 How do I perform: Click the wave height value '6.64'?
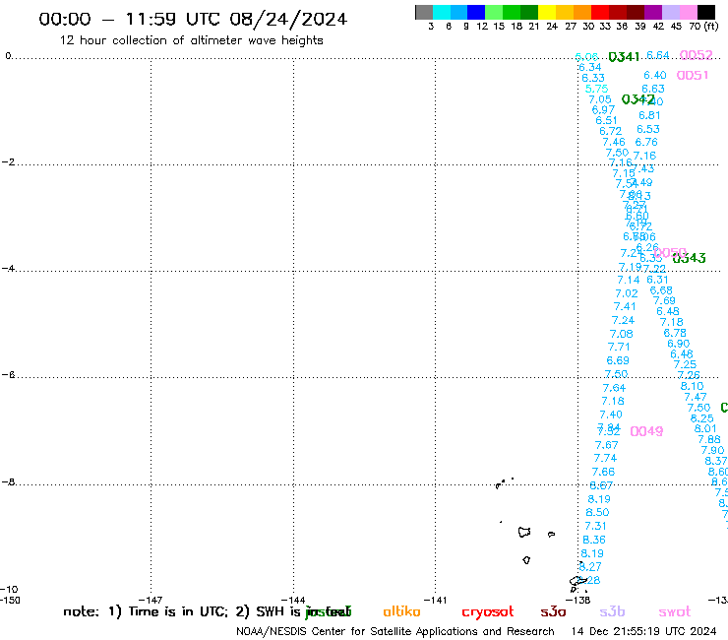658,55
